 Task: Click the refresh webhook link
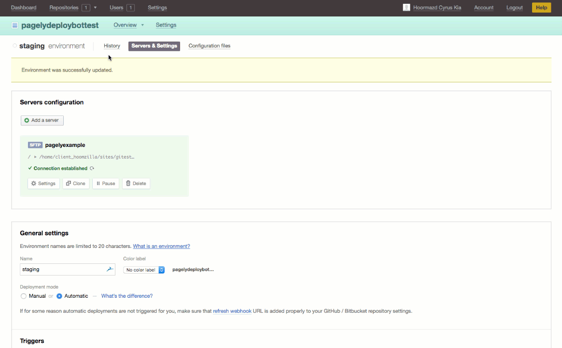(x=232, y=311)
